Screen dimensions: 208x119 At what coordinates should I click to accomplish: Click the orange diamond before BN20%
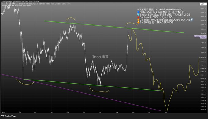(x=138, y=22)
